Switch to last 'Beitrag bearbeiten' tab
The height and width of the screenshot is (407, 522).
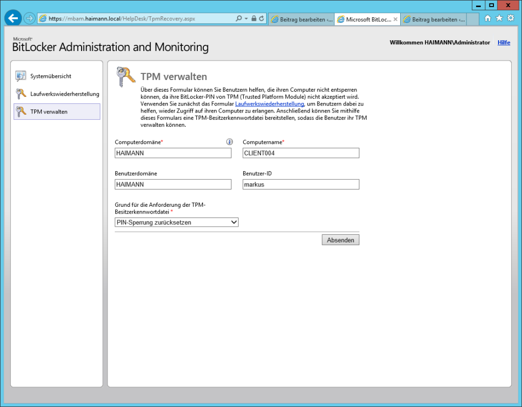[433, 19]
